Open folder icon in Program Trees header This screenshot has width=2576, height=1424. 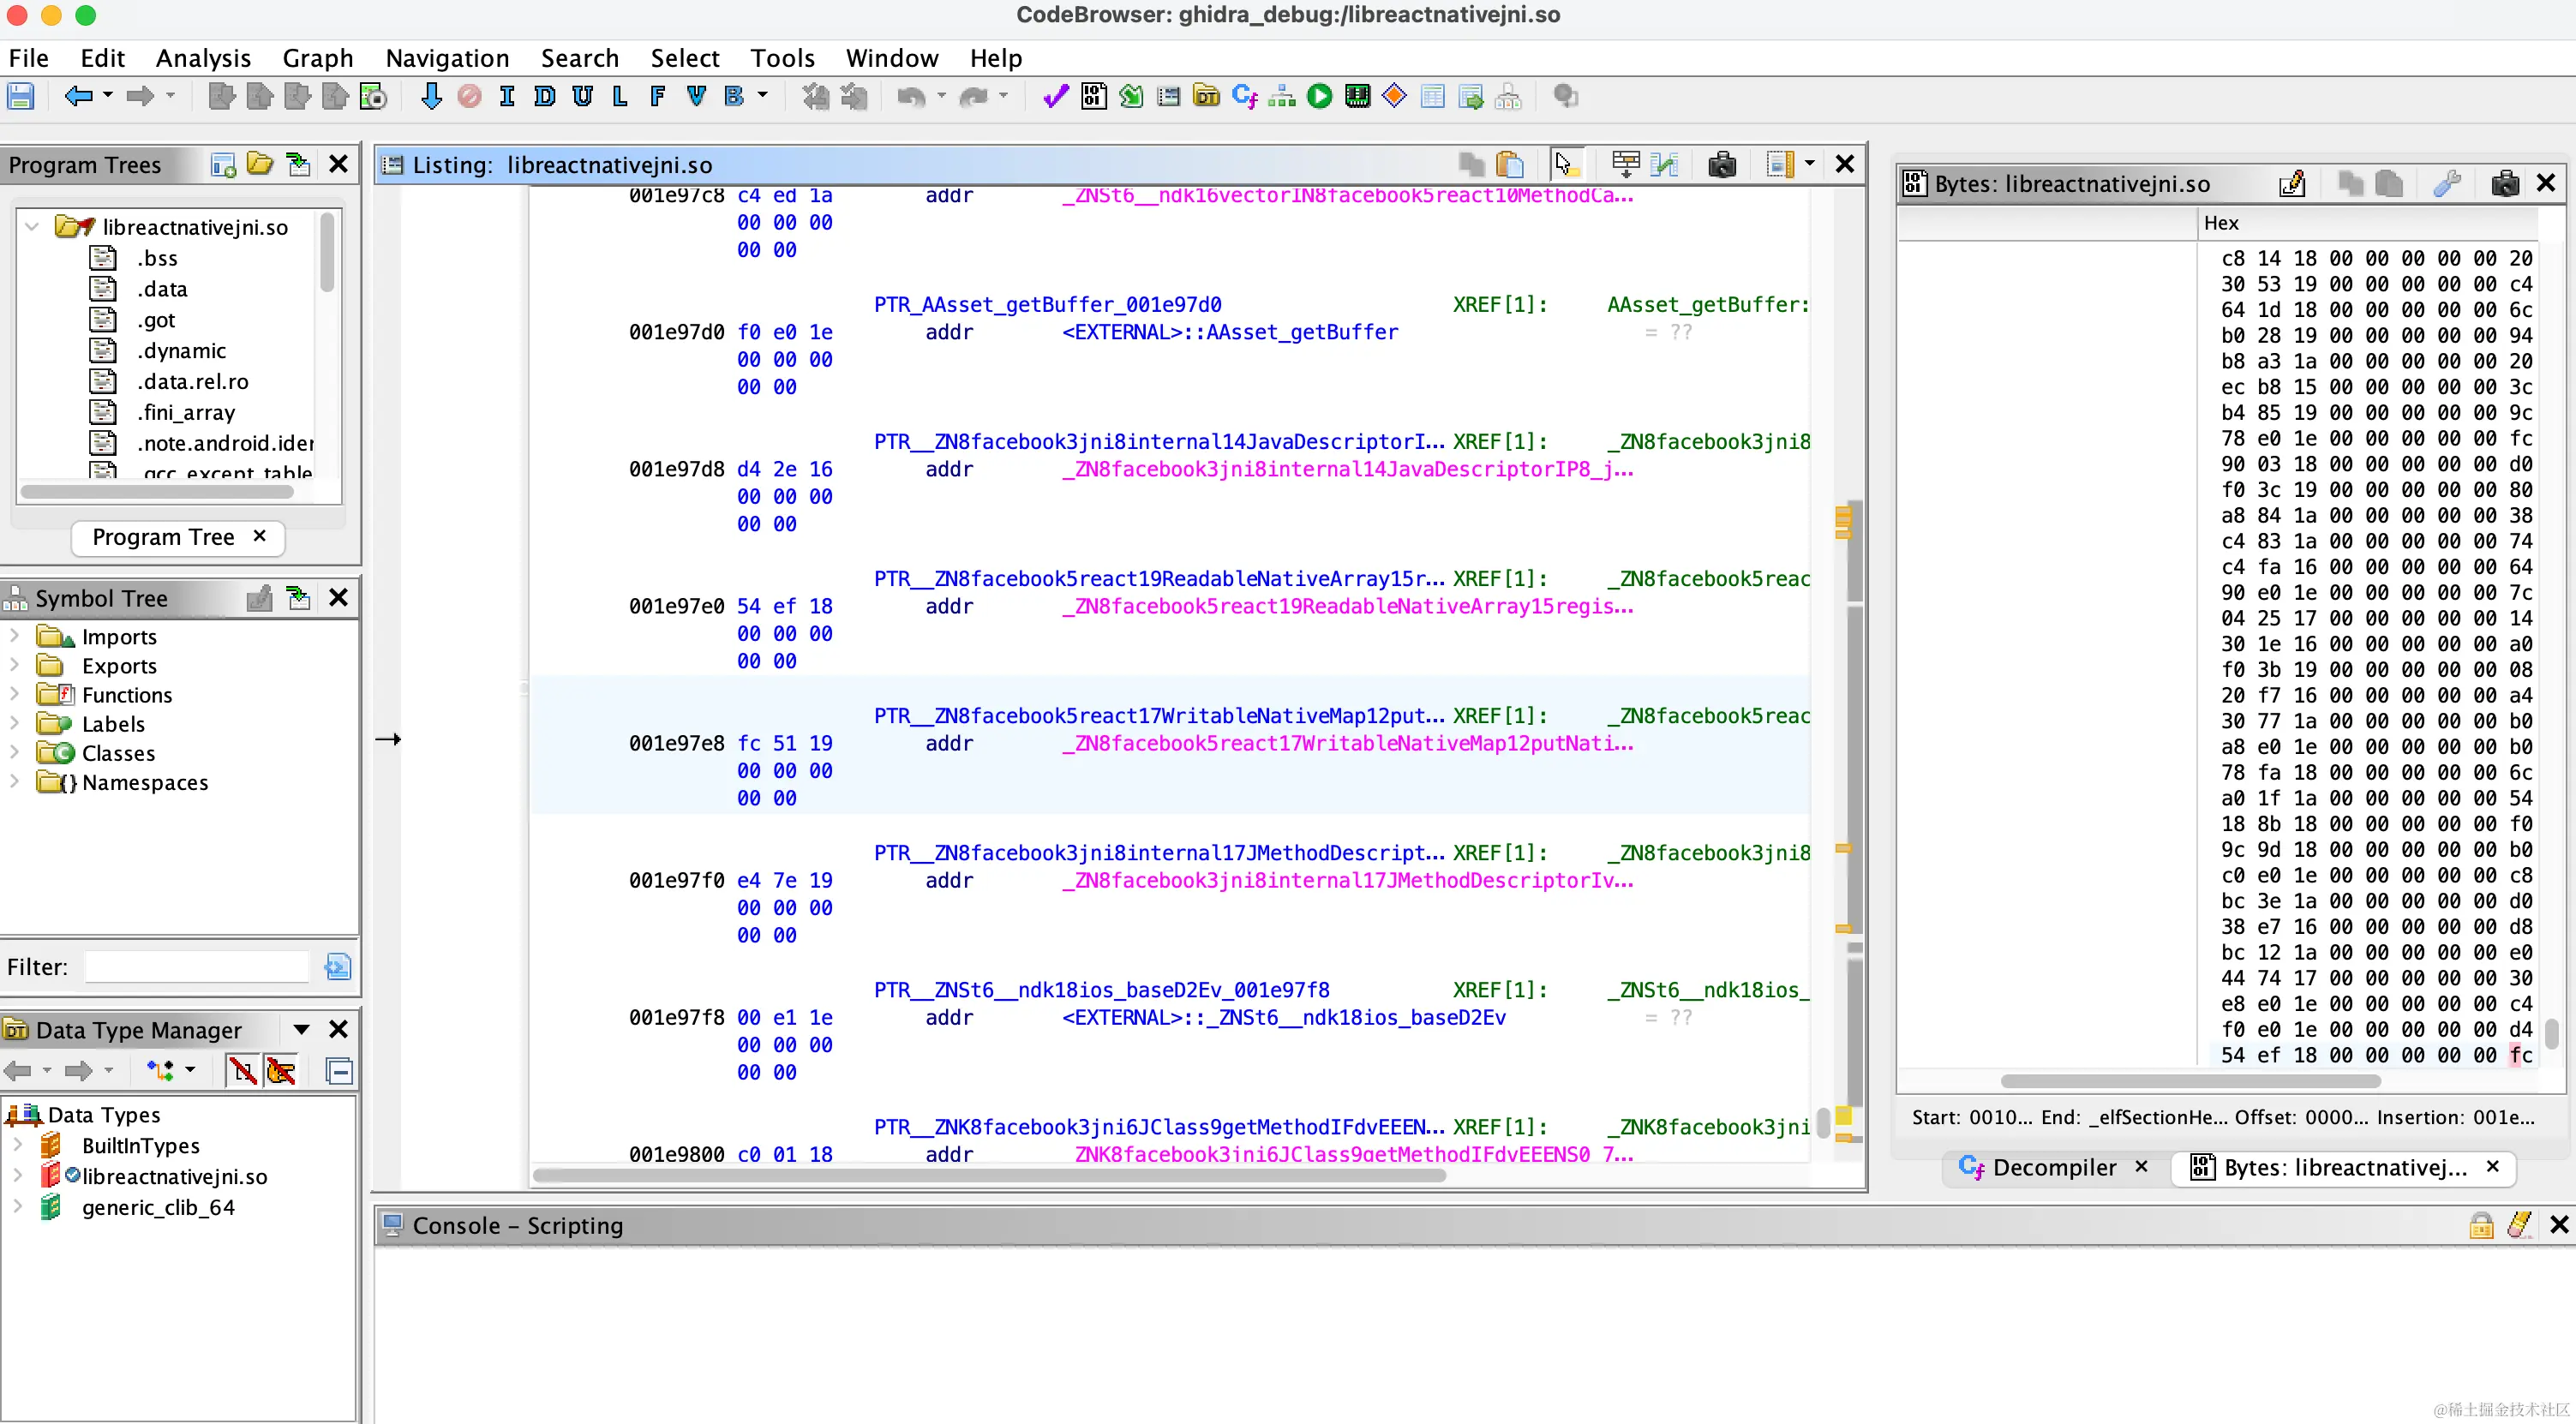point(260,165)
